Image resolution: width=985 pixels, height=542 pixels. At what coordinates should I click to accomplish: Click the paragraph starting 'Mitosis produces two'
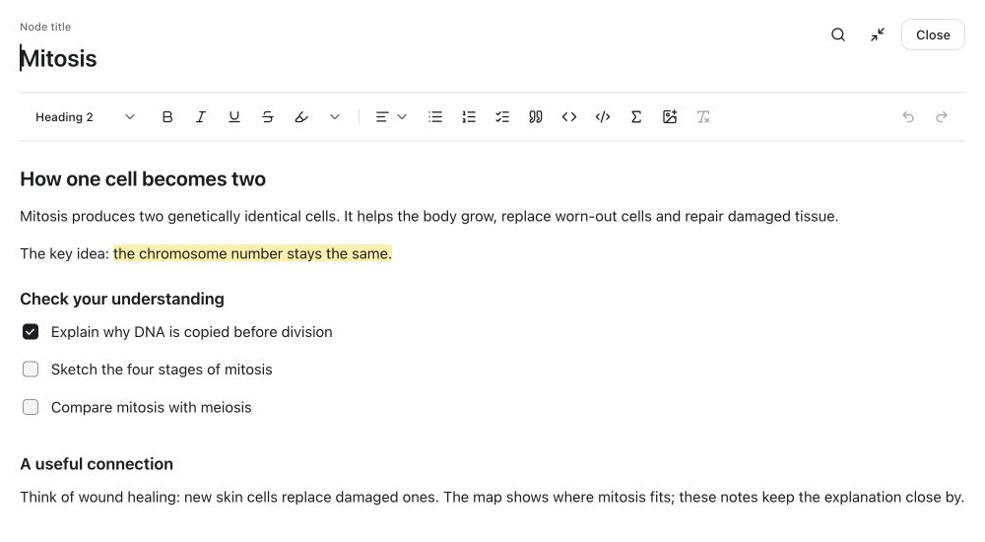[x=429, y=216]
